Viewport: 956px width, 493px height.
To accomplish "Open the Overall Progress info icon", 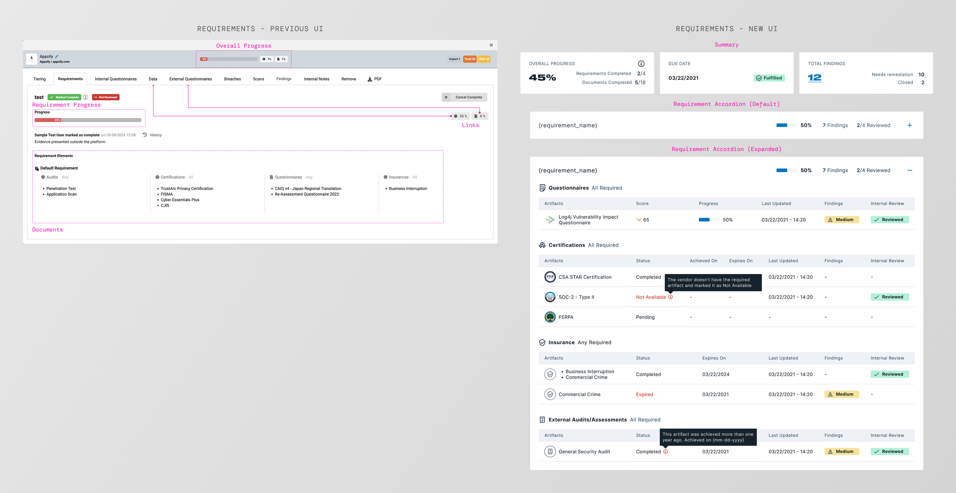I will (641, 64).
